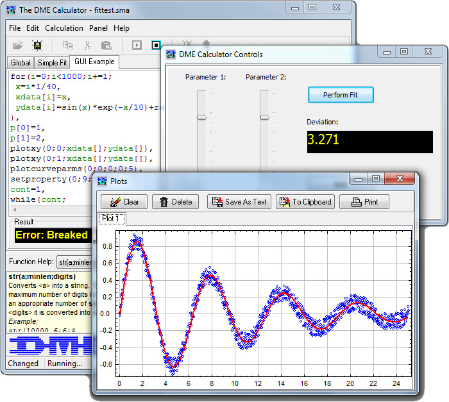Click code line cont=1,
Image resolution: width=449 pixels, height=402 pixels.
point(28,189)
